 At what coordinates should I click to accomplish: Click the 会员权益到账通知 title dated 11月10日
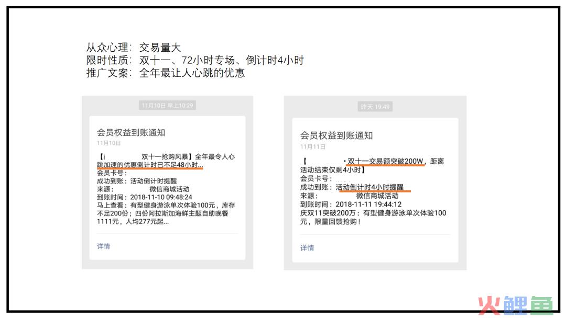tap(130, 132)
